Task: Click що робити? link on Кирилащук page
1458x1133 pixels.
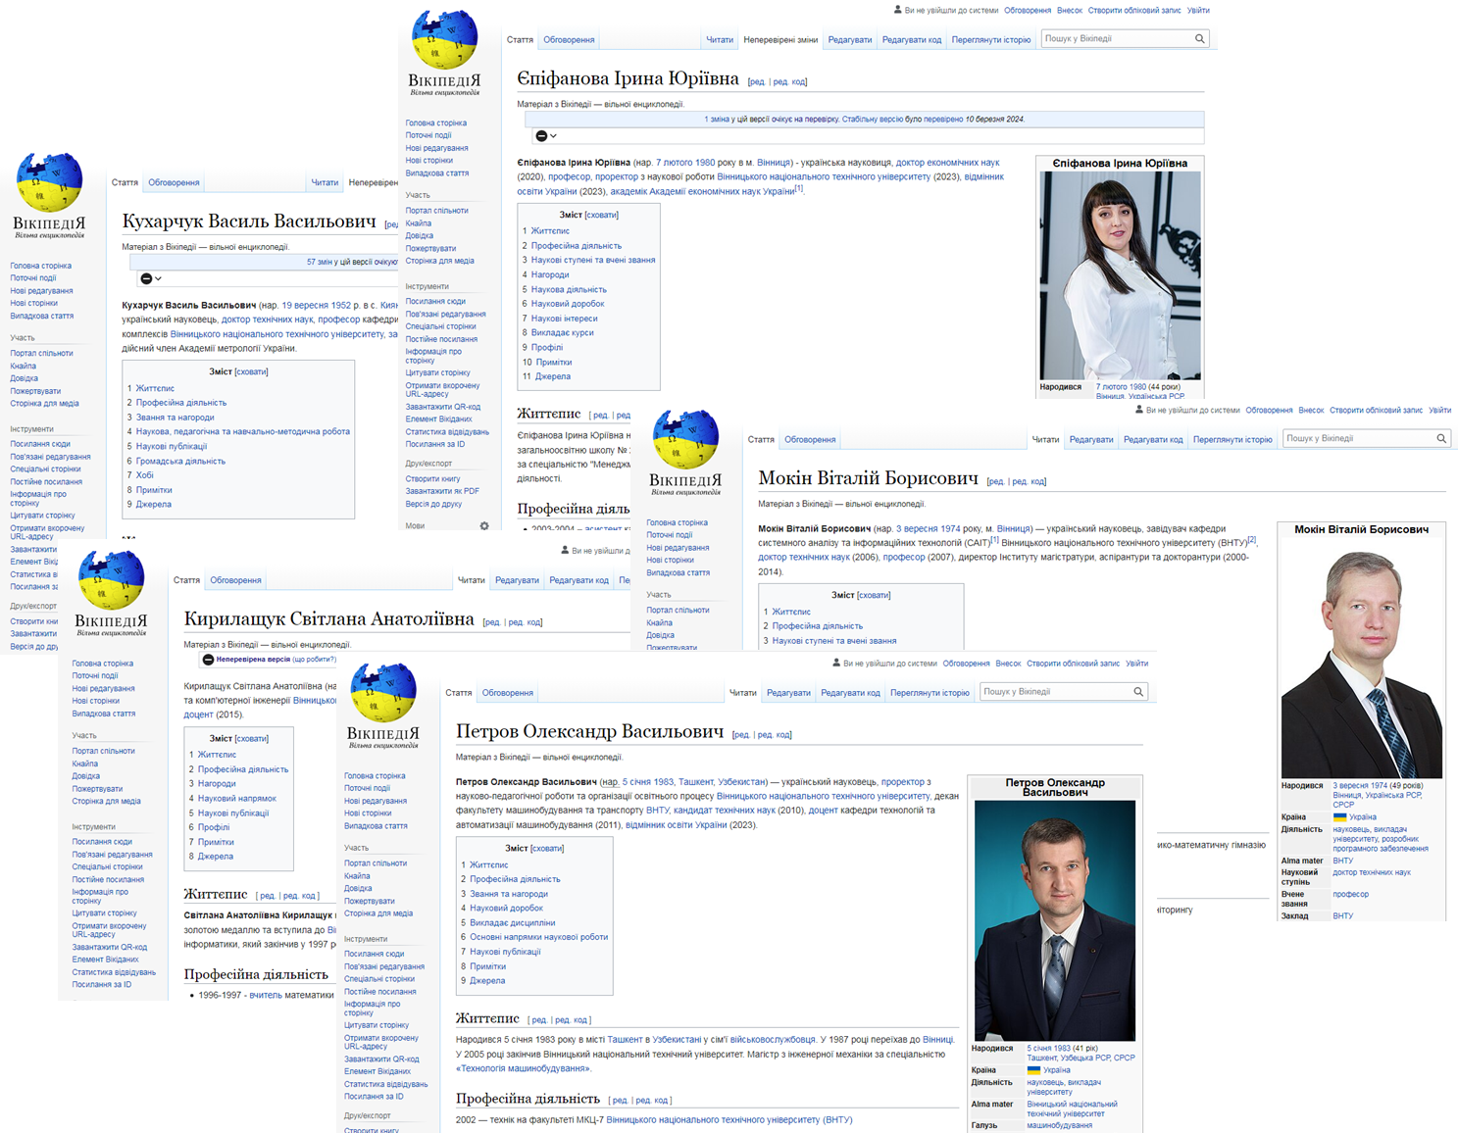Action: [314, 660]
